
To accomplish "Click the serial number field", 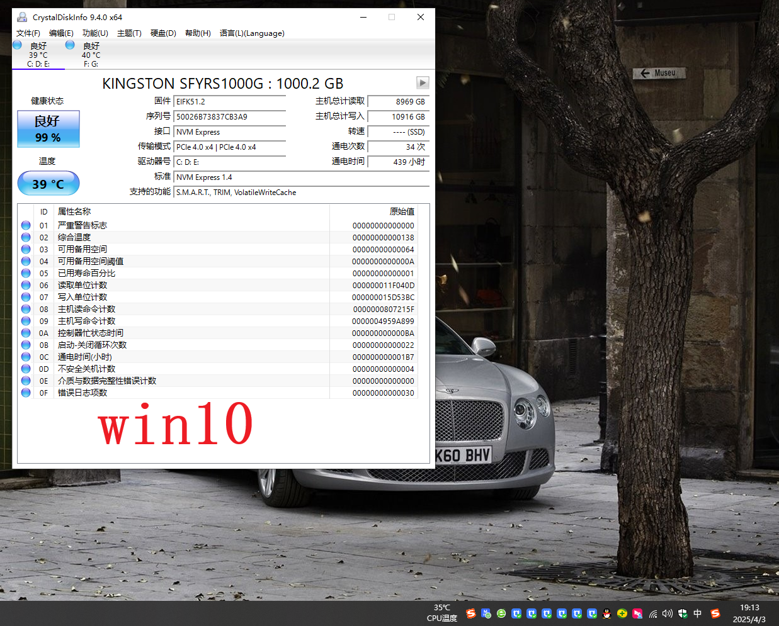I will pyautogui.click(x=229, y=117).
